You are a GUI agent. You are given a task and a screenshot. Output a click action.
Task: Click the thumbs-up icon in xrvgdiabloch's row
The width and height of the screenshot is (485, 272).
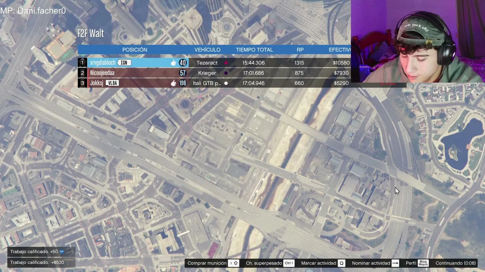click(x=174, y=63)
